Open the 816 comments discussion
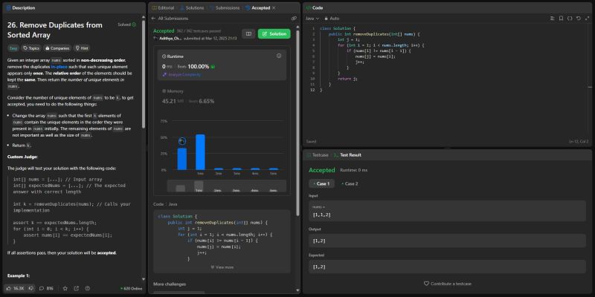 tap(46, 288)
